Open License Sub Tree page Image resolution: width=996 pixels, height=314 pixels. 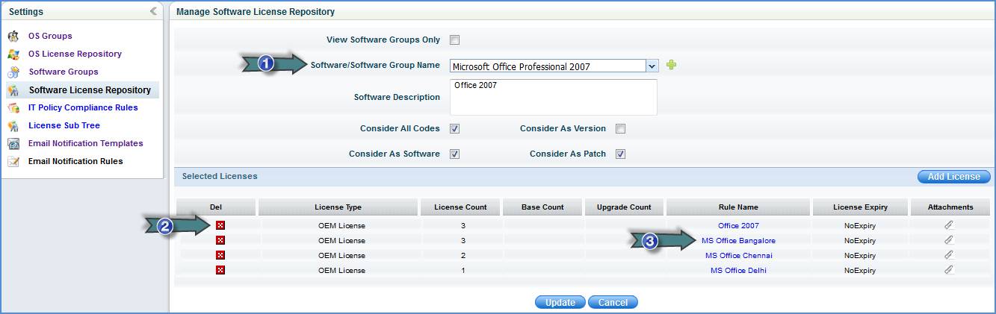pos(64,125)
